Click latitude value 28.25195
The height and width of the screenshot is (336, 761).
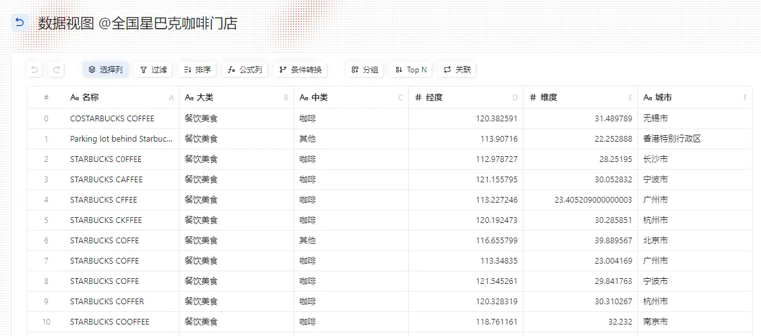[616, 159]
